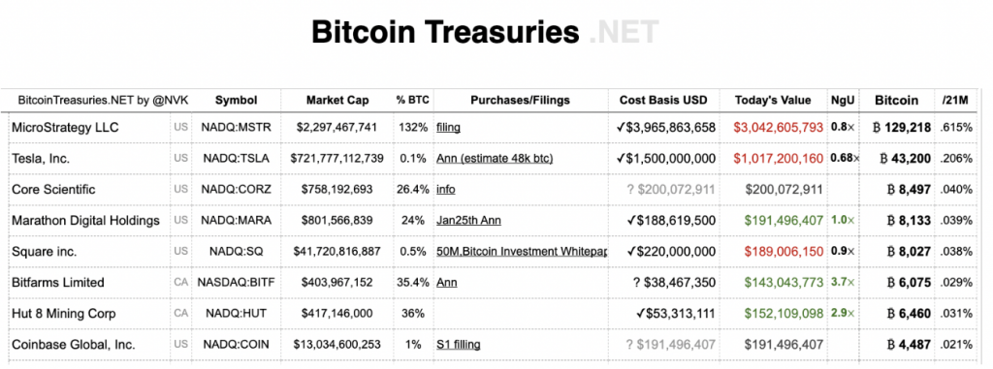Click the Bitcoin column header

tap(896, 100)
